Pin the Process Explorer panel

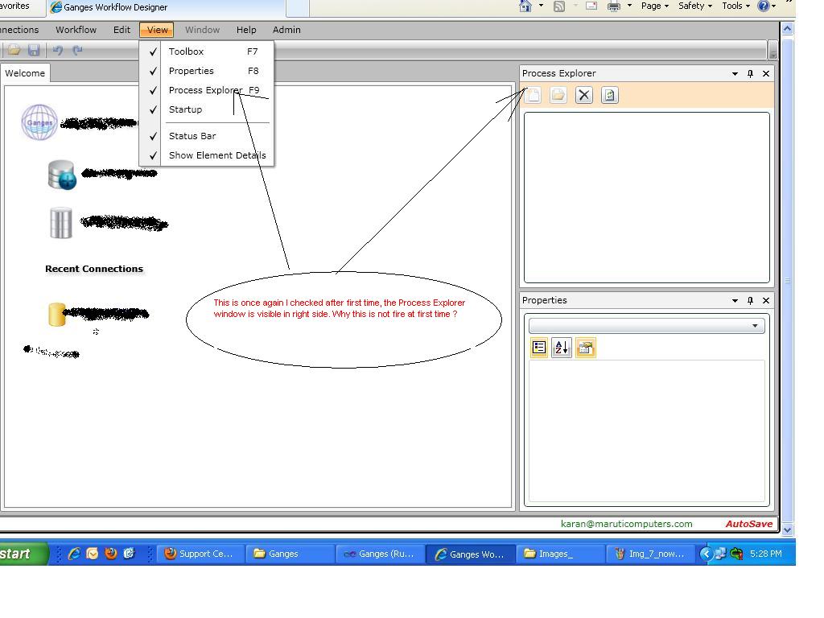[x=750, y=73]
